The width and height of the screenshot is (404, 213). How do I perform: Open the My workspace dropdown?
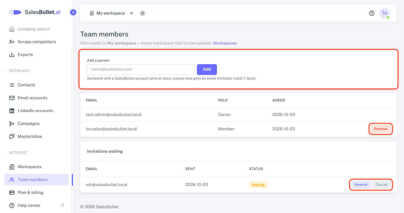pyautogui.click(x=112, y=13)
